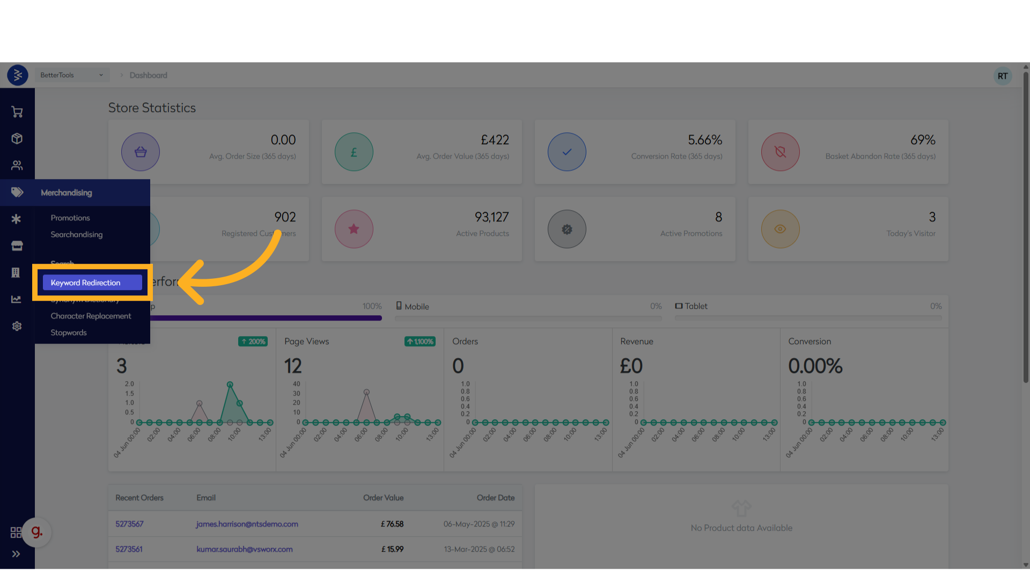
Task: Open the BetterTools store dropdown
Action: pyautogui.click(x=72, y=75)
